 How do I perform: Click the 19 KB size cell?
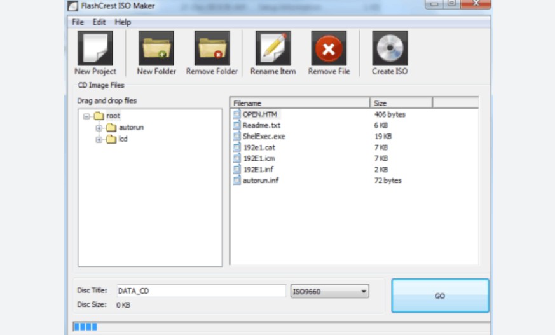[383, 136]
